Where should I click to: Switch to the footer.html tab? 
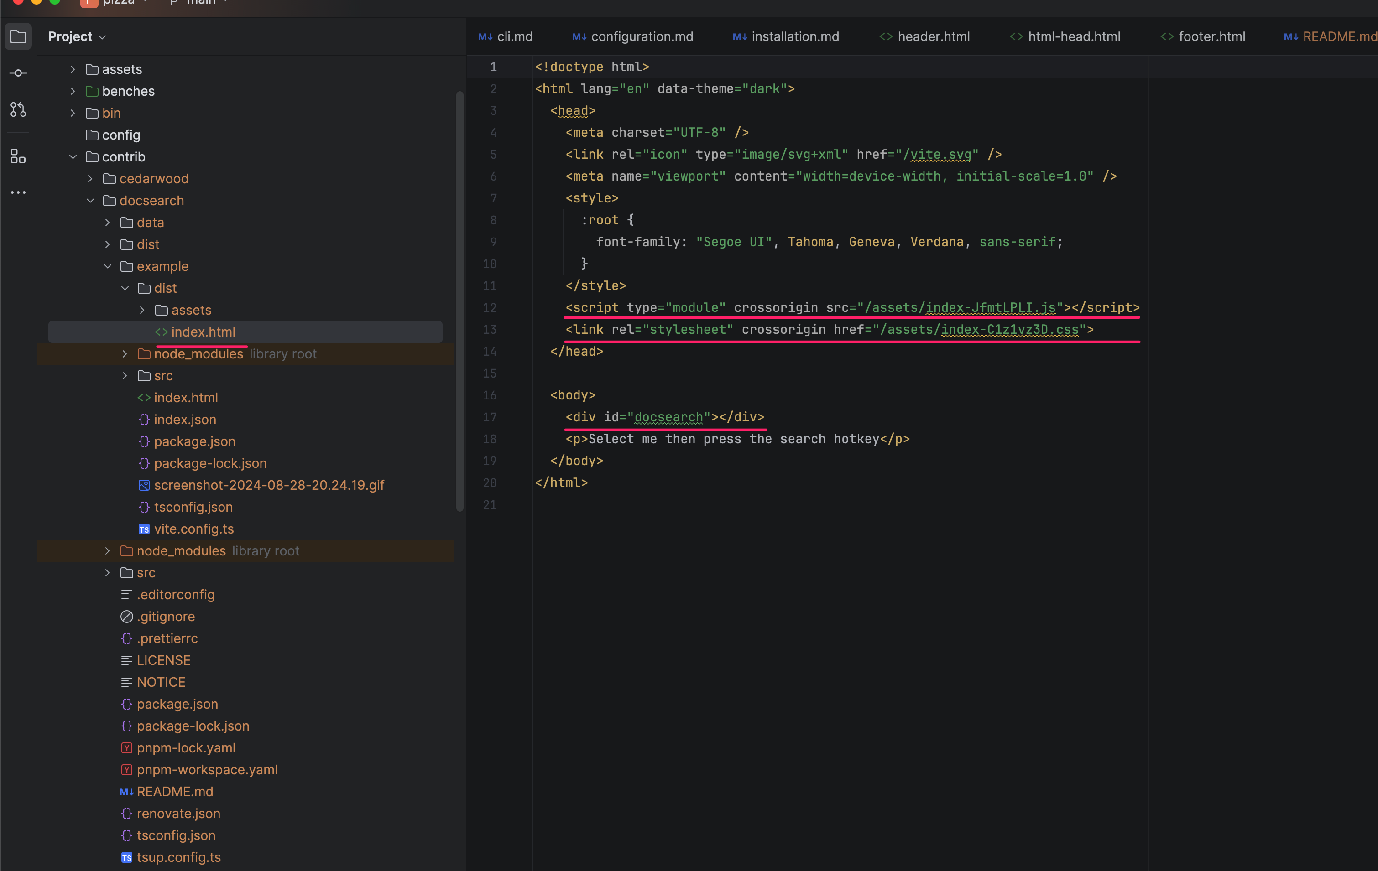tap(1202, 36)
